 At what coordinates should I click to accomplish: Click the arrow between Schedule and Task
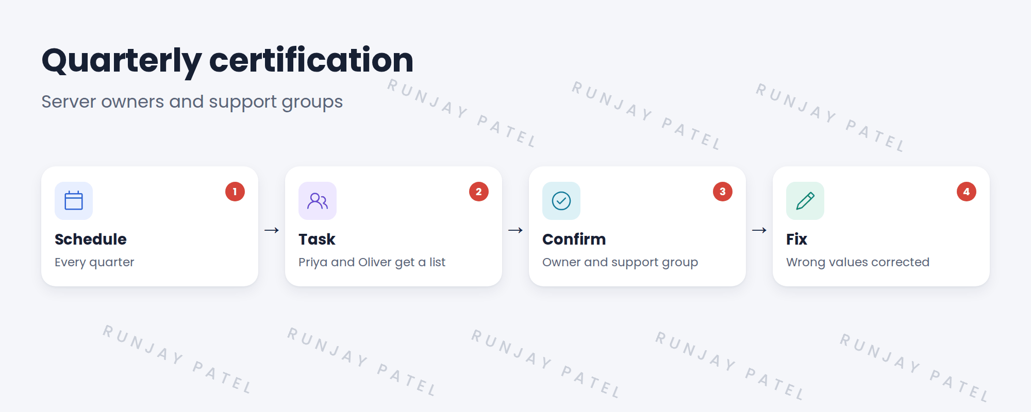(272, 230)
